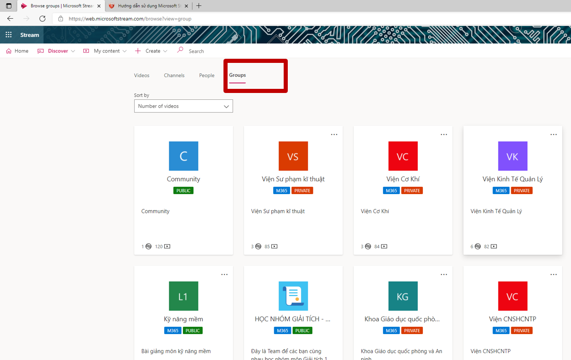Open more options on Viện Cơ Khí card
This screenshot has width=571, height=360.
pyautogui.click(x=444, y=134)
